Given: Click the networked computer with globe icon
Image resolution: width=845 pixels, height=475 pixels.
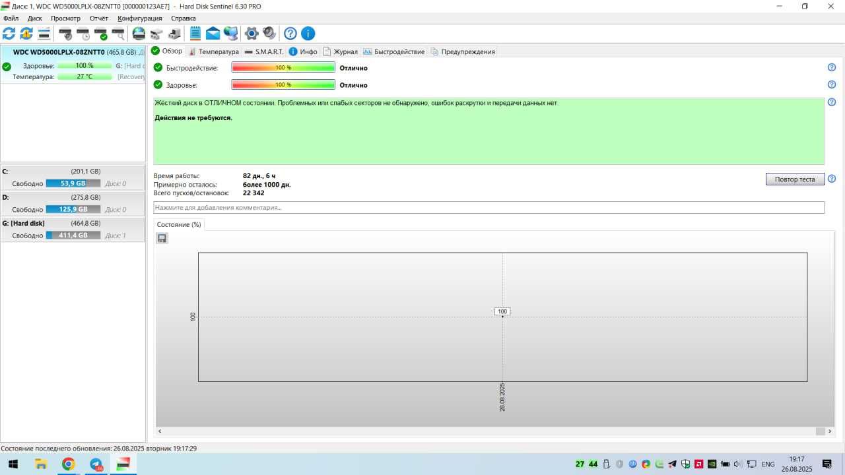Looking at the screenshot, I should [230, 34].
